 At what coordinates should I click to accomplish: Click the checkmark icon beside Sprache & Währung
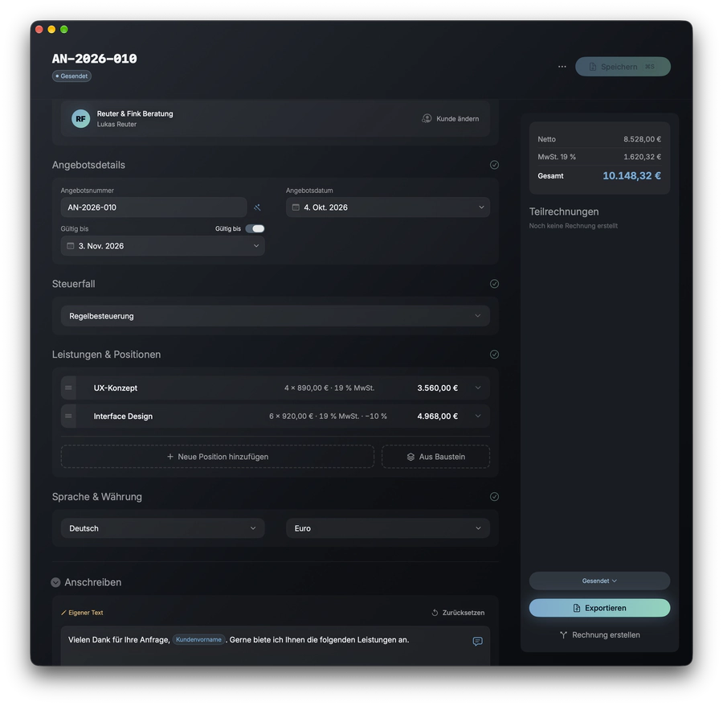494,496
